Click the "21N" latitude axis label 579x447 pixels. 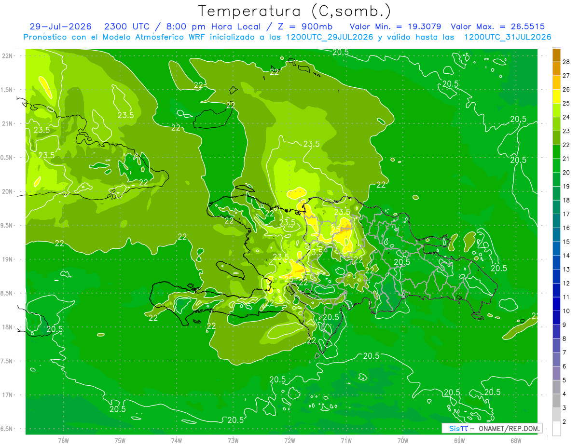tap(7, 123)
